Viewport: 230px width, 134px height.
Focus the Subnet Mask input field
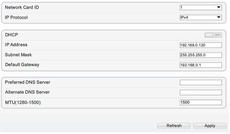[x=201, y=55]
